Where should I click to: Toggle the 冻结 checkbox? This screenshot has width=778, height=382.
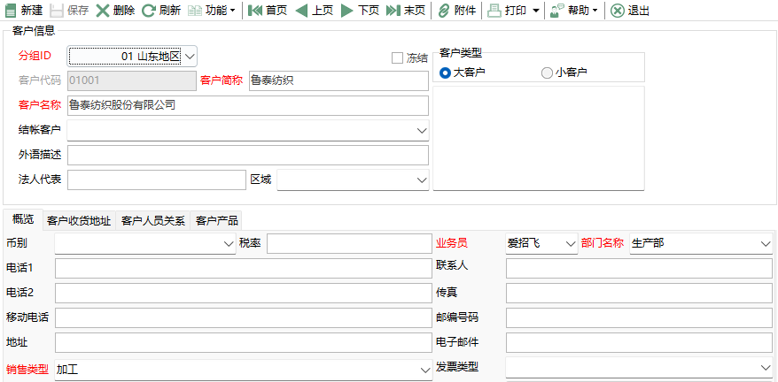tap(398, 58)
